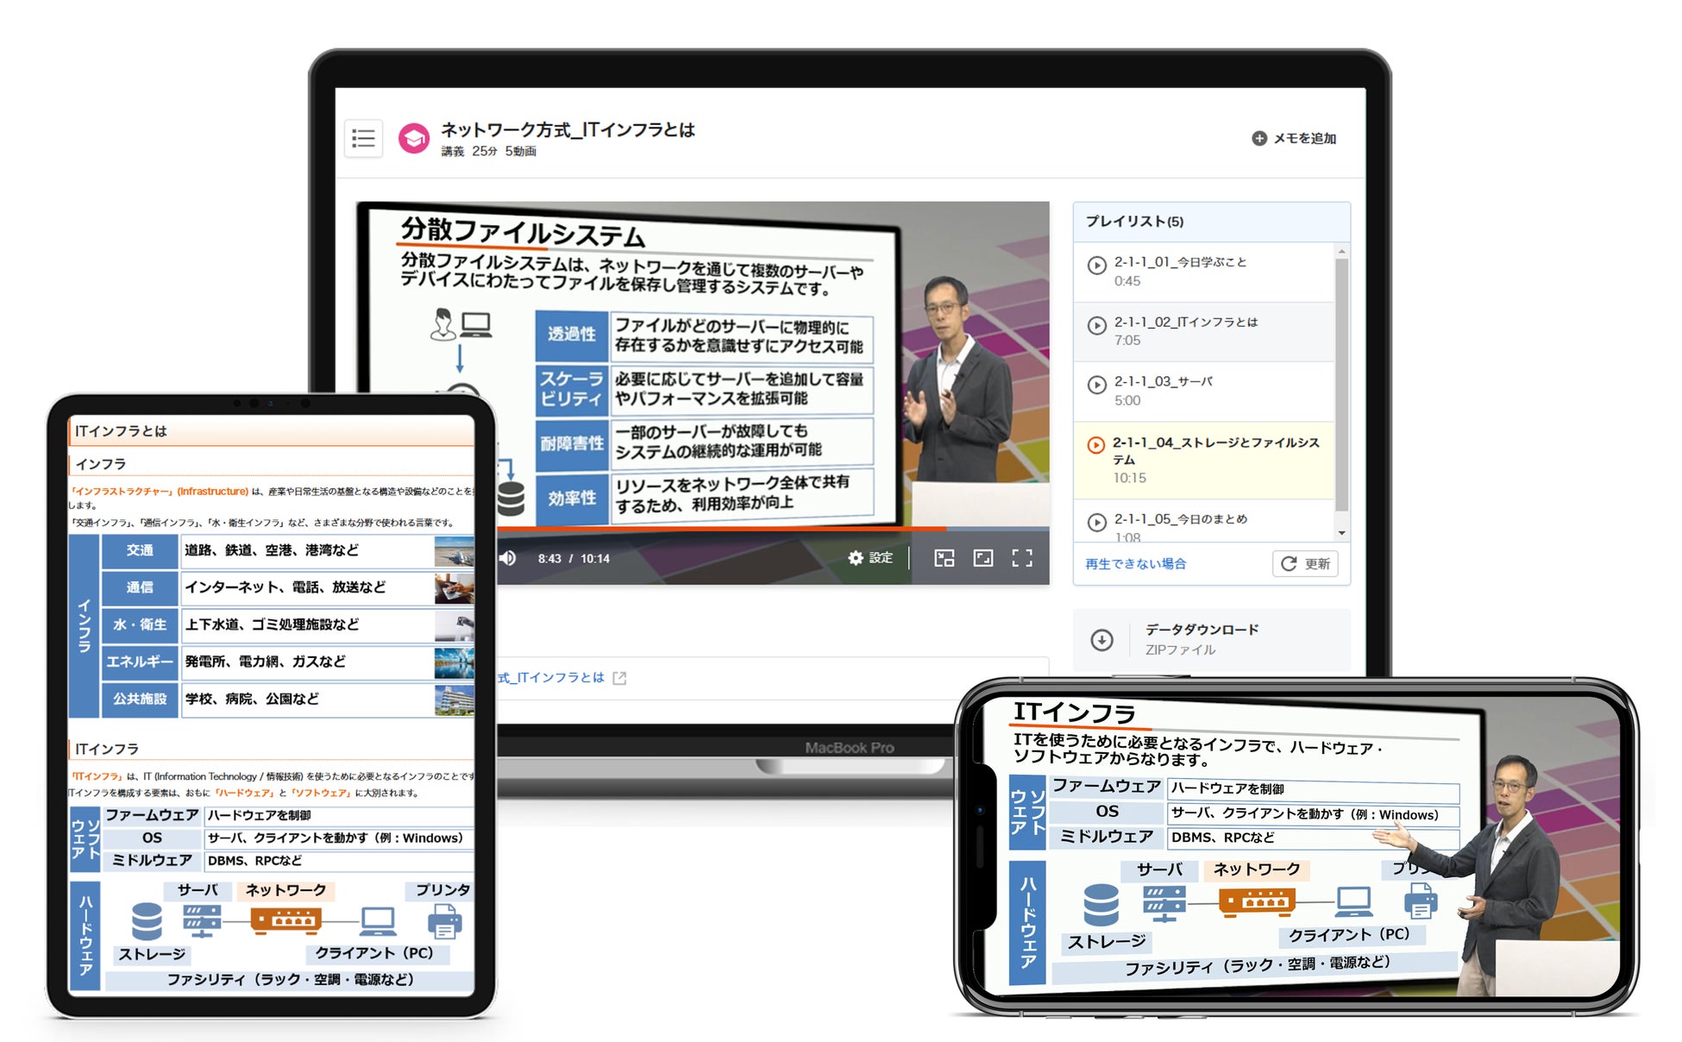Viewport: 1682px width, 1042px height.
Task: Click the pink graduation cap course icon
Action: [414, 138]
